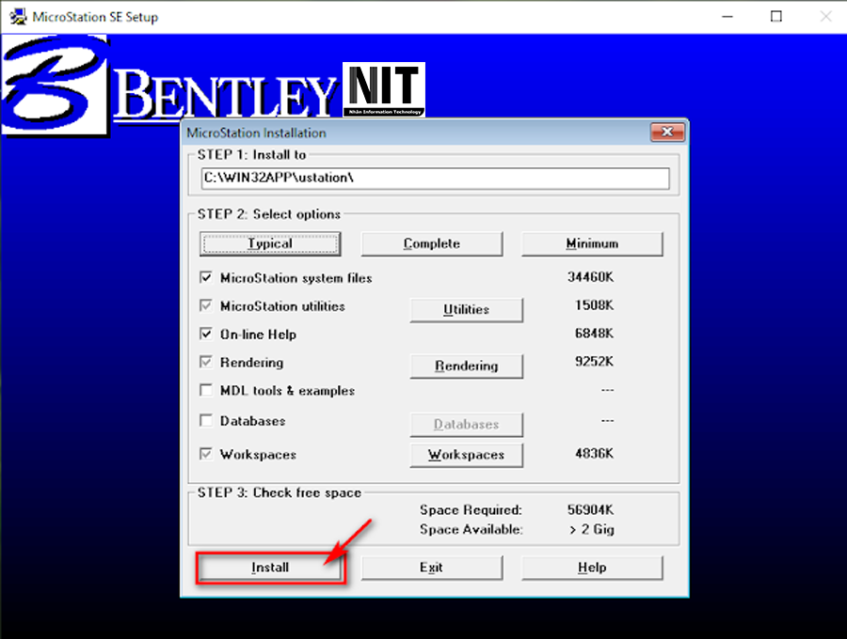Choose the Typical install option
The width and height of the screenshot is (847, 639).
pos(270,243)
